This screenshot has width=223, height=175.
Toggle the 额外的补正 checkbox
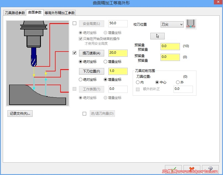(x=138, y=89)
